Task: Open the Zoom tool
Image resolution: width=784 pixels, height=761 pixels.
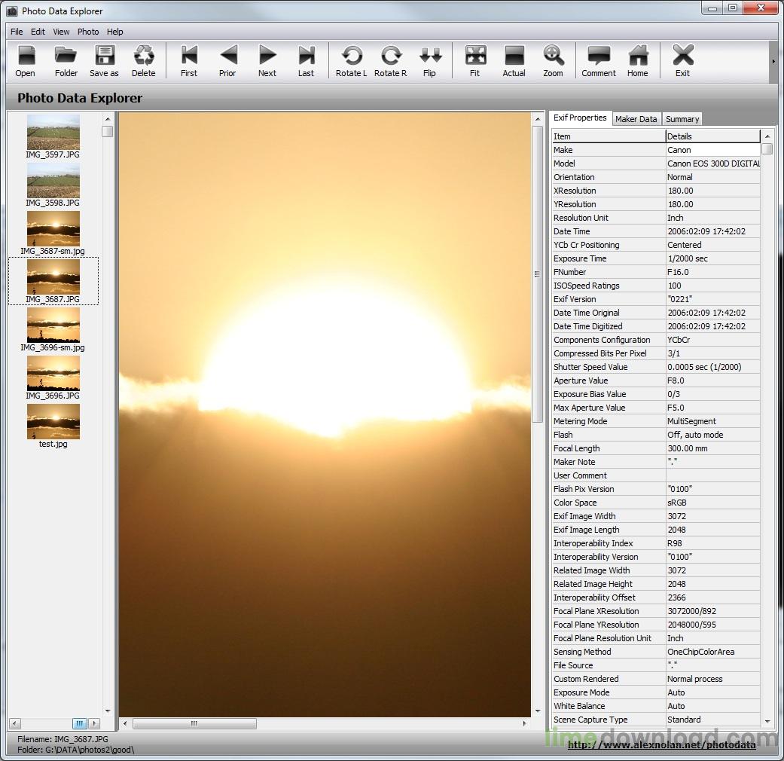Action: click(x=554, y=60)
